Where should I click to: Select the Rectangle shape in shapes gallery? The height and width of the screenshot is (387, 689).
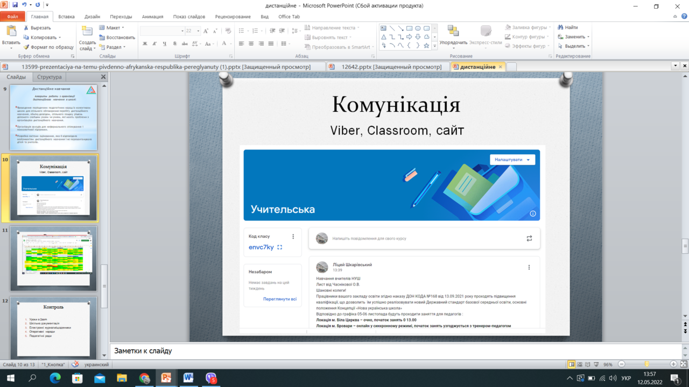(410, 28)
